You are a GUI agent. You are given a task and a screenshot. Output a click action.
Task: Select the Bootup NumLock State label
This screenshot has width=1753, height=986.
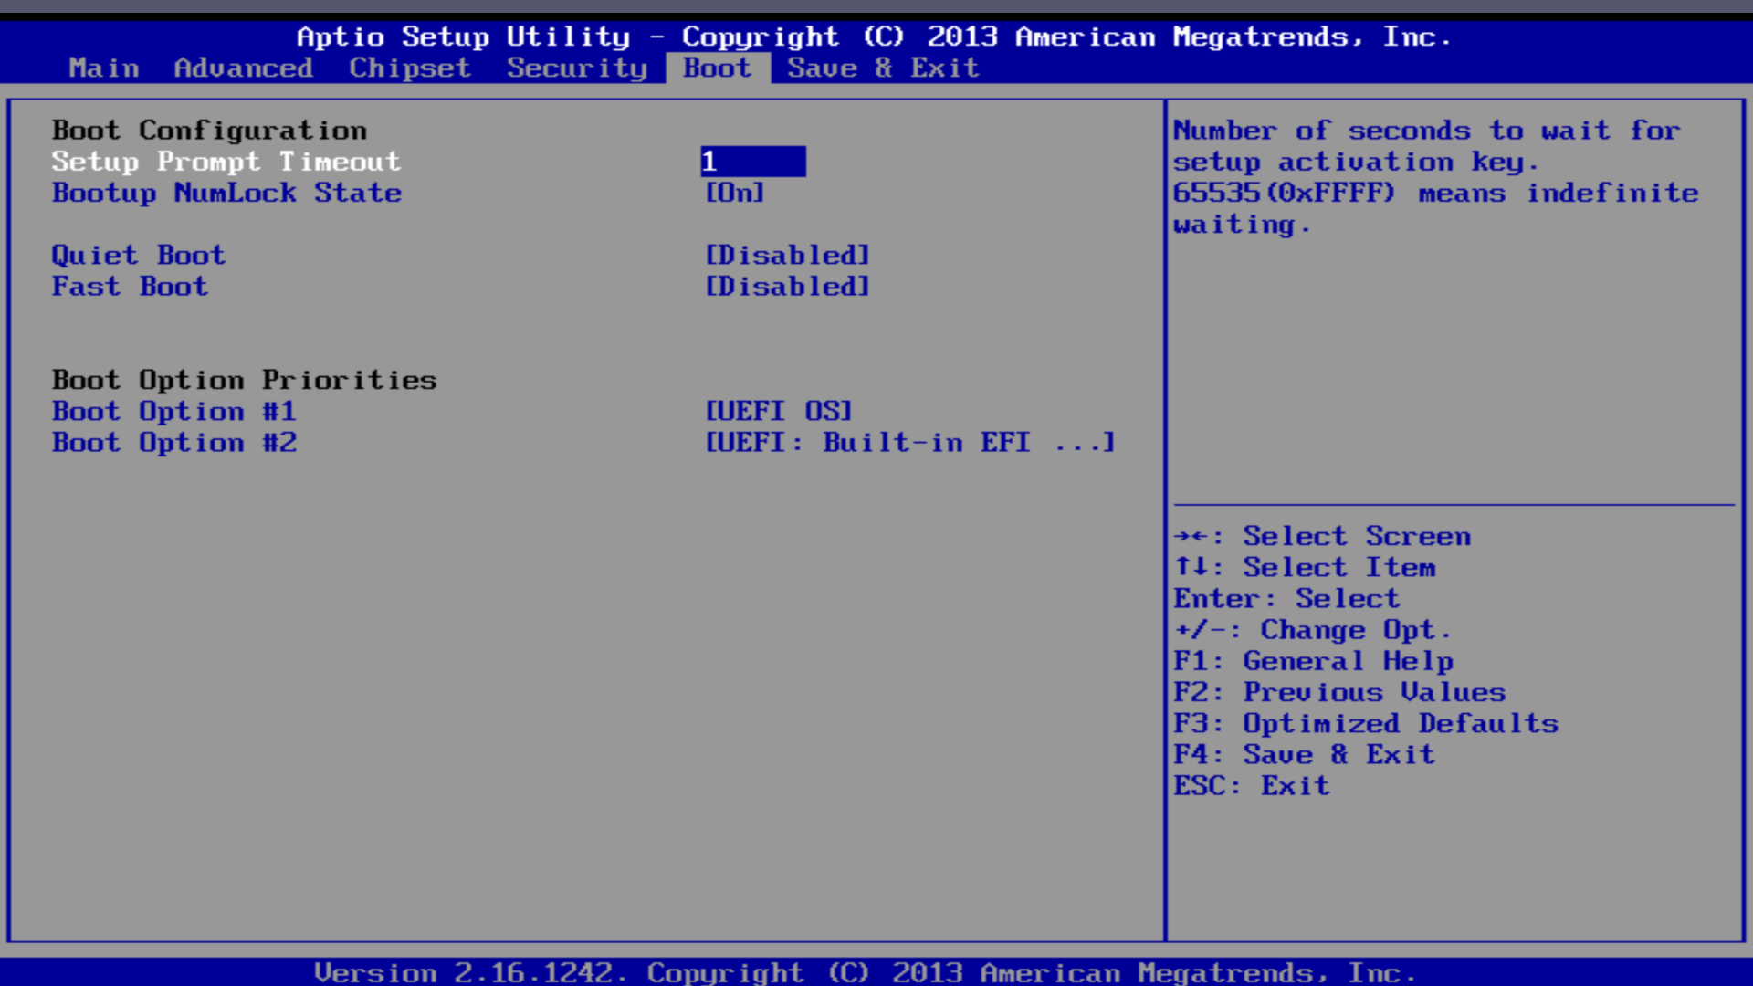click(x=226, y=193)
